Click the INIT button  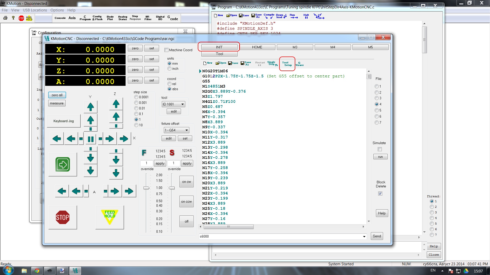click(x=219, y=47)
